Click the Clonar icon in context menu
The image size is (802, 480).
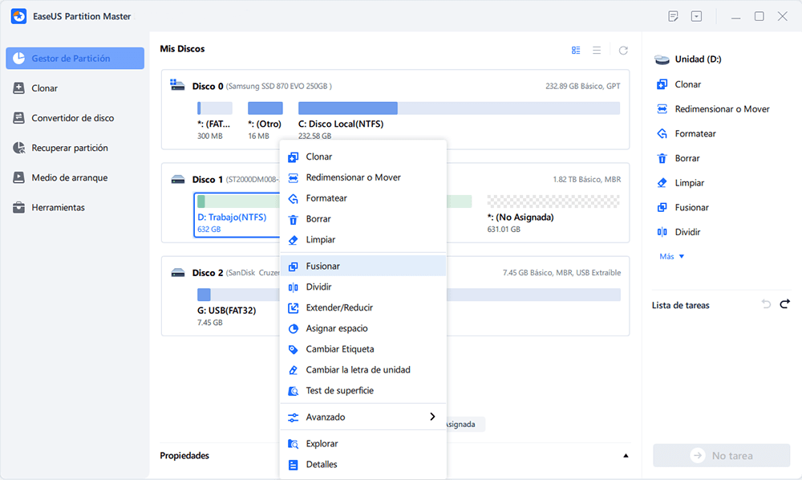tap(293, 157)
